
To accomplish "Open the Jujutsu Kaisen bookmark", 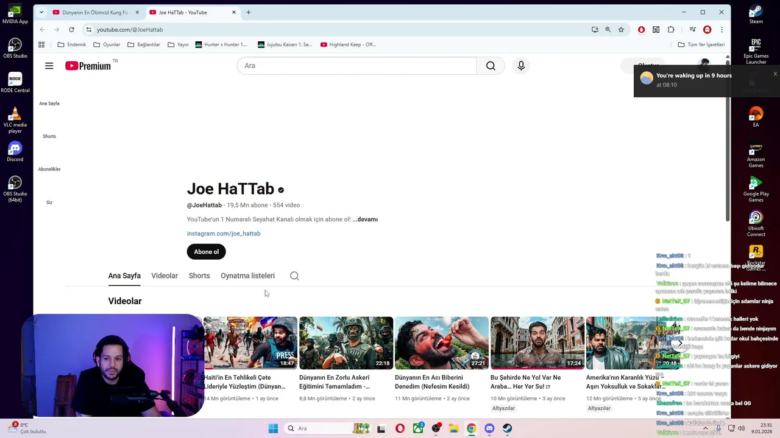I will pyautogui.click(x=285, y=44).
